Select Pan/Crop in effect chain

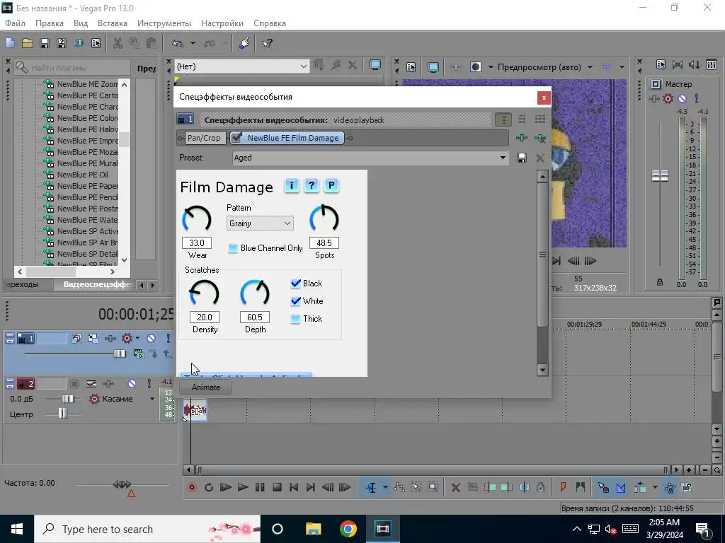click(204, 138)
